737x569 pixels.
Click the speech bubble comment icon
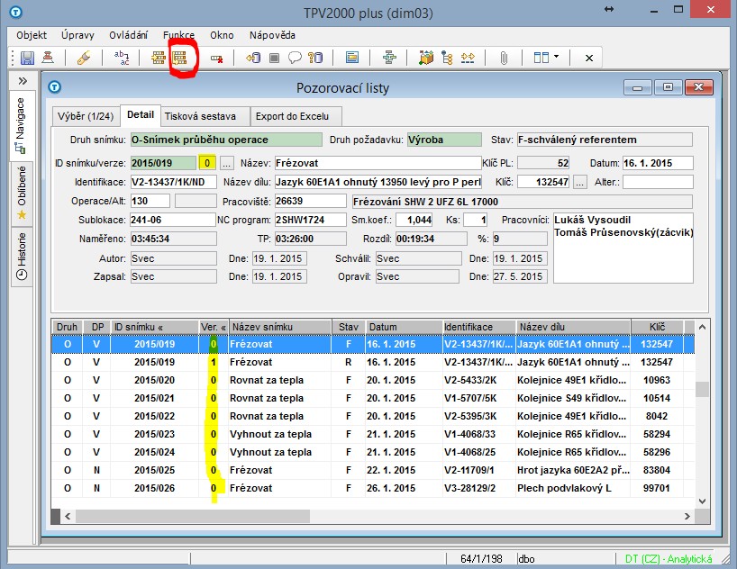click(295, 58)
